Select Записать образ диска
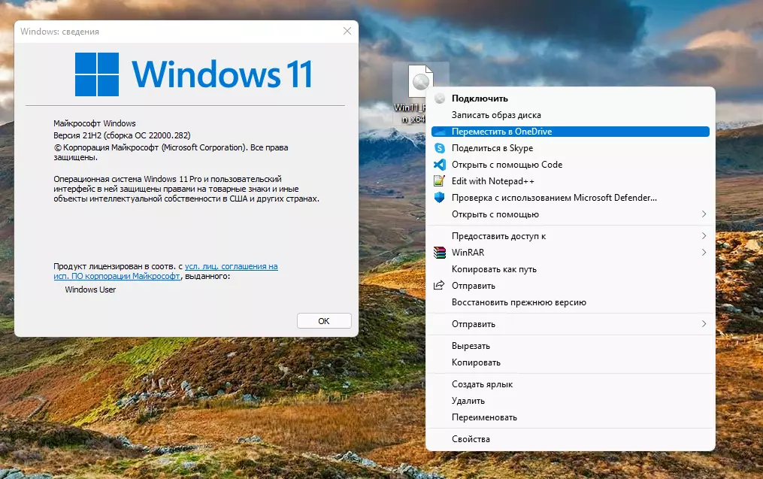763x479 pixels. 571,115
